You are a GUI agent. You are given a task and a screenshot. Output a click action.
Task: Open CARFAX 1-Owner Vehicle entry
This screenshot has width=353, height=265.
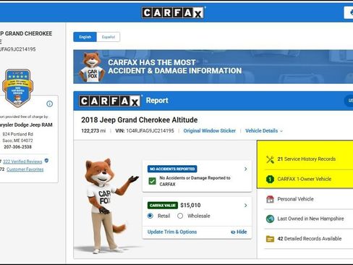click(305, 179)
